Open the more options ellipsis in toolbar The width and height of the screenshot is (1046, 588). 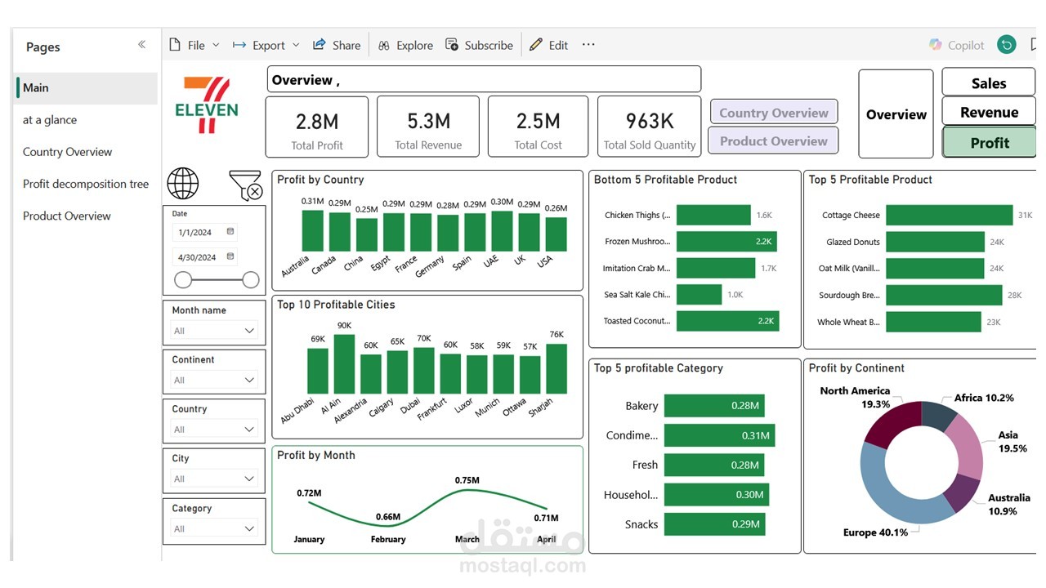click(x=588, y=45)
